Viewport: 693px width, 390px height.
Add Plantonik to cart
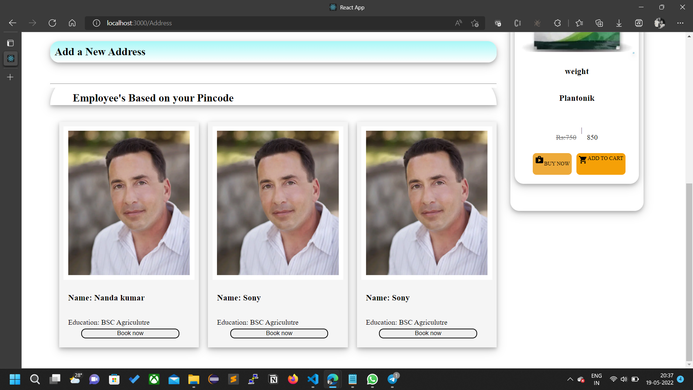pos(601,164)
